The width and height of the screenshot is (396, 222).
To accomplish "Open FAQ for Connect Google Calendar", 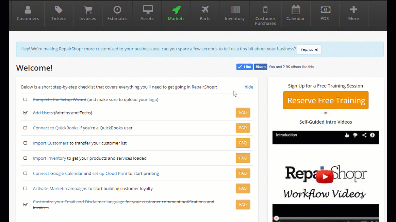I will pos(243,173).
